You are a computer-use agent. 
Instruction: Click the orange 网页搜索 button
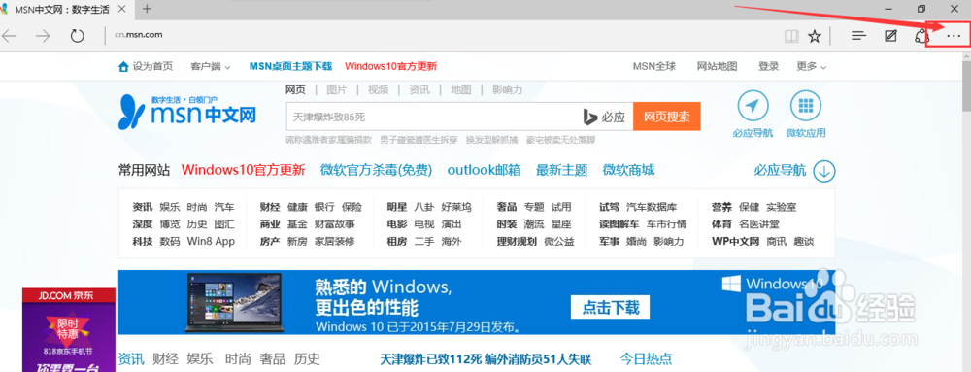[x=667, y=117]
